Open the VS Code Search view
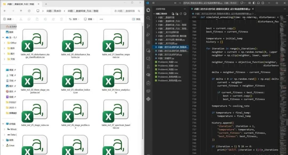Image resolution: width=288 pixels, height=155 pixels. point(148,18)
